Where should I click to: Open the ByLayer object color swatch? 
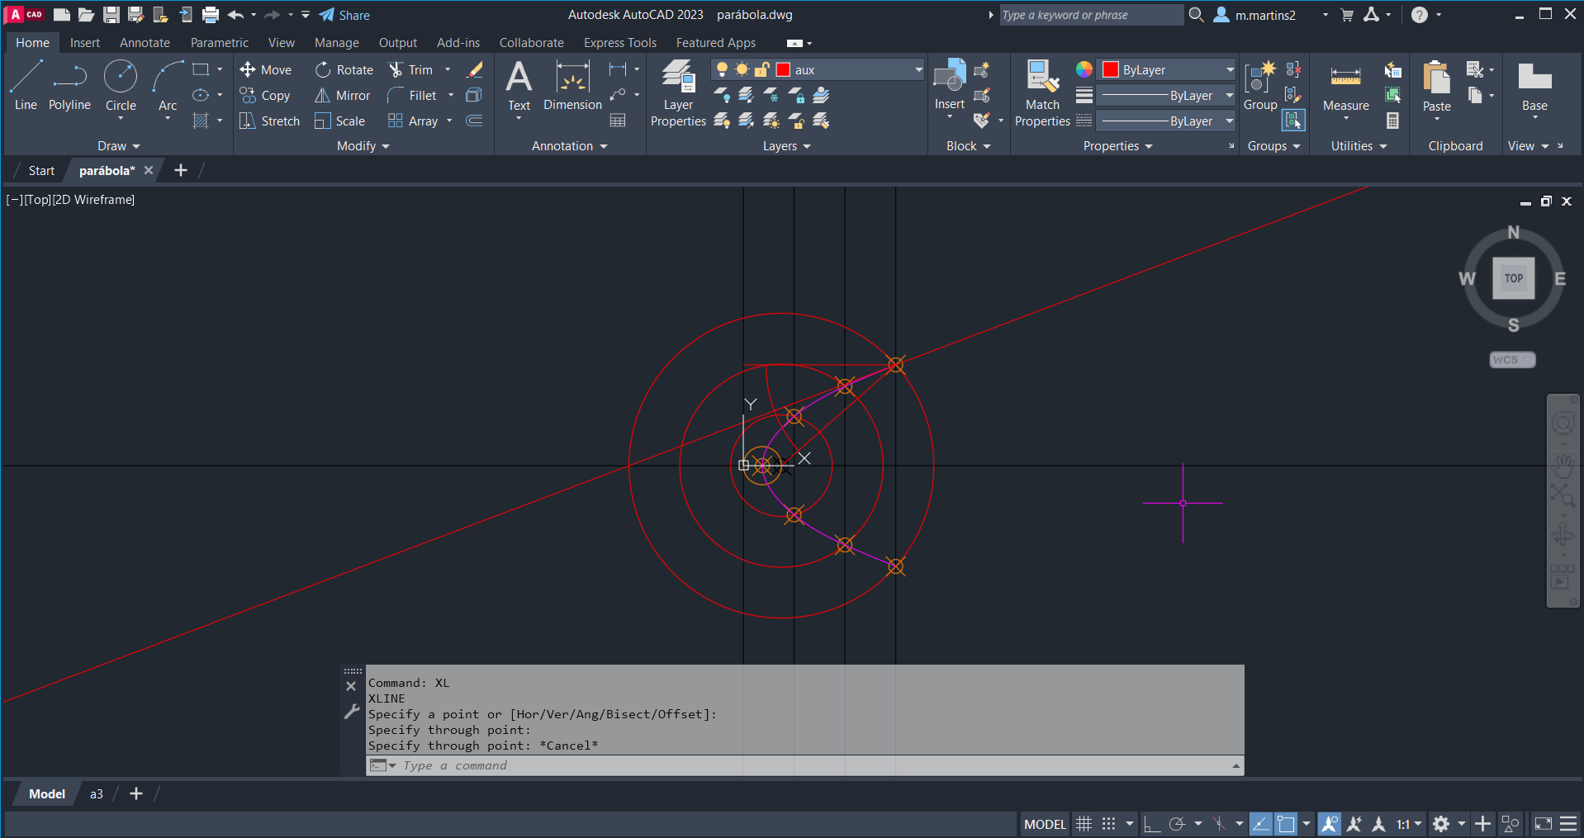point(1111,70)
